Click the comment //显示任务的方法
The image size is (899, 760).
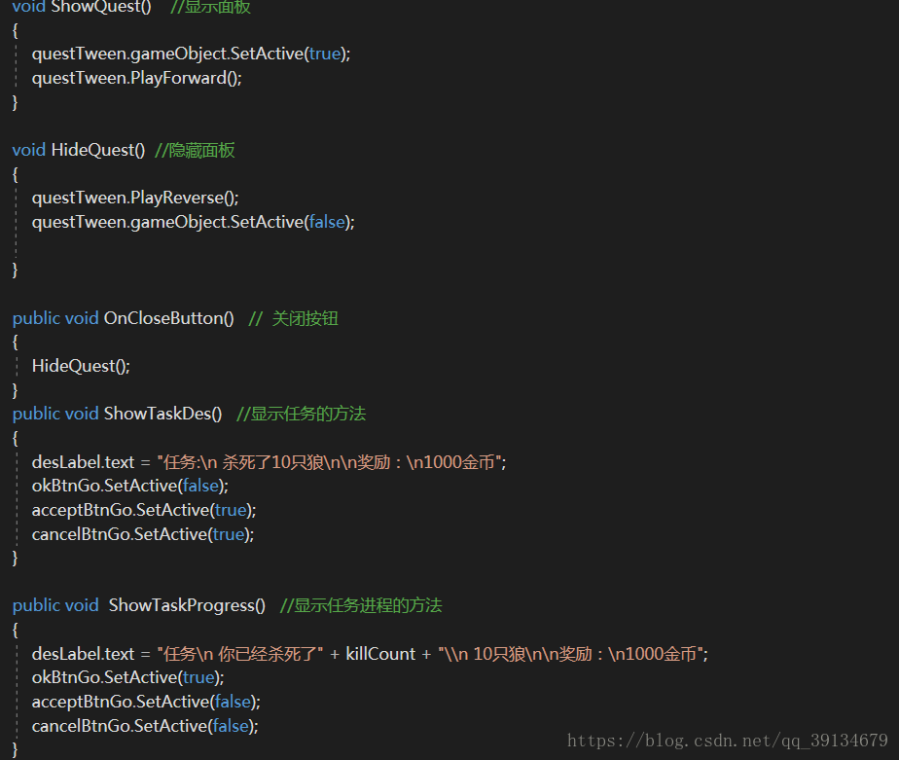click(301, 414)
